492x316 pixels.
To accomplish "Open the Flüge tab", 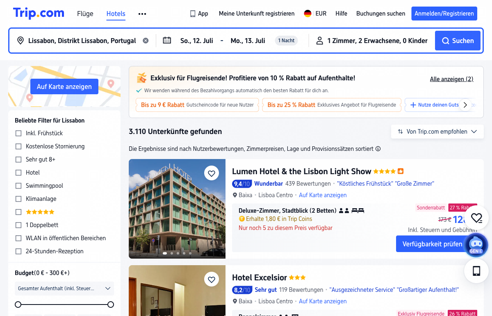I will tap(85, 14).
